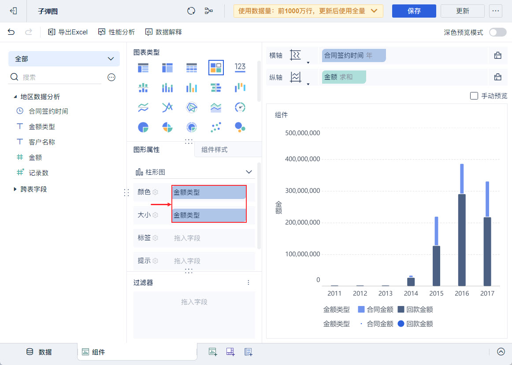Select the rose chart type

(x=167, y=127)
